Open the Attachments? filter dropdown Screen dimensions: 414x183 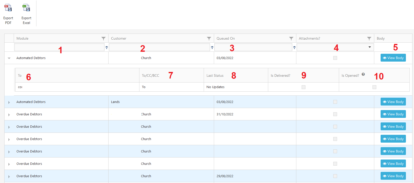point(370,47)
